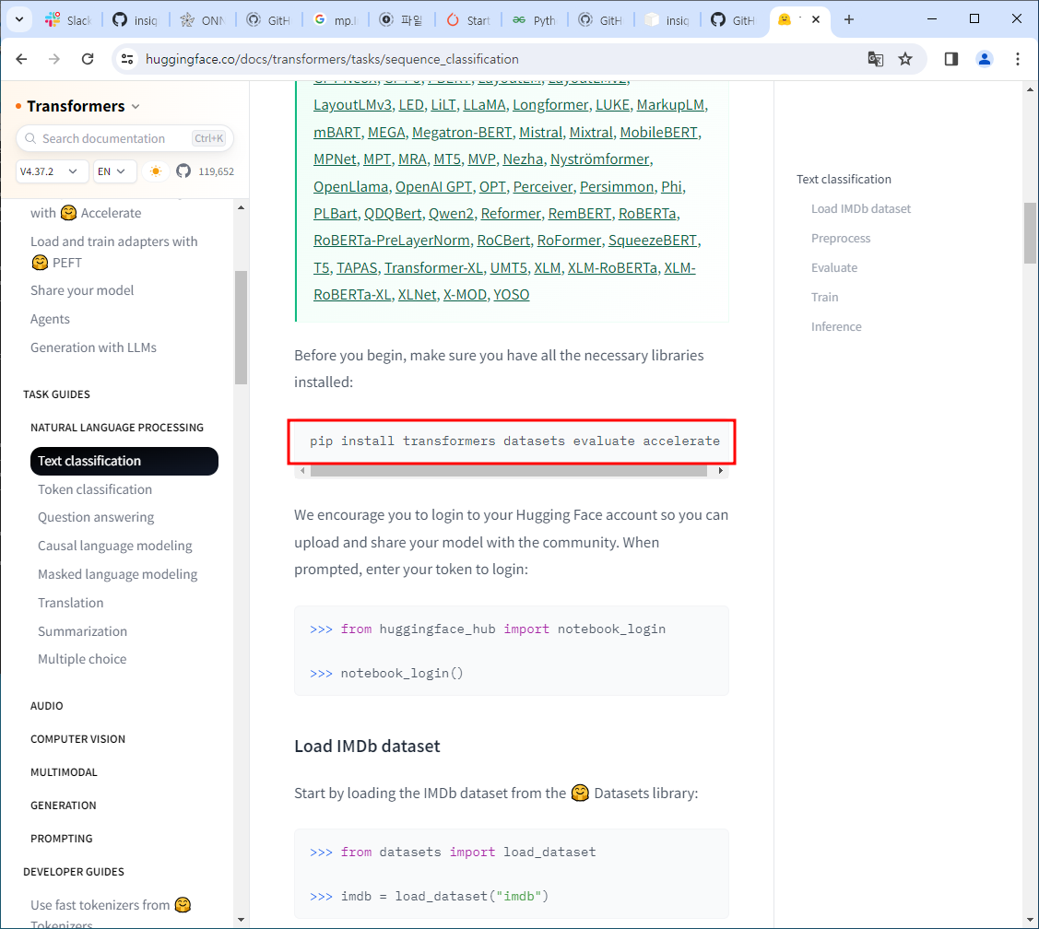Open the EN language dropdown
The width and height of the screenshot is (1039, 929).
point(114,171)
